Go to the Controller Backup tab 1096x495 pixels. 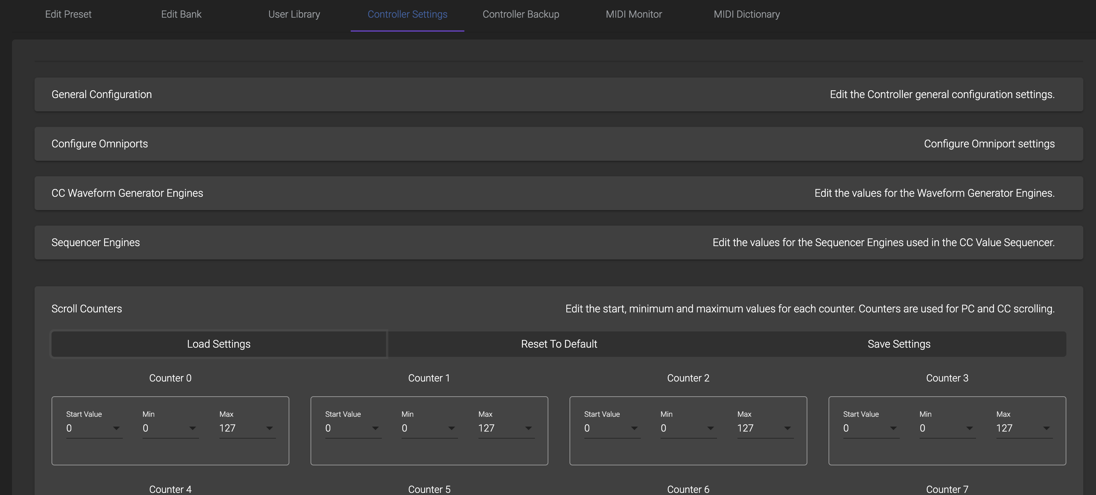tap(520, 14)
